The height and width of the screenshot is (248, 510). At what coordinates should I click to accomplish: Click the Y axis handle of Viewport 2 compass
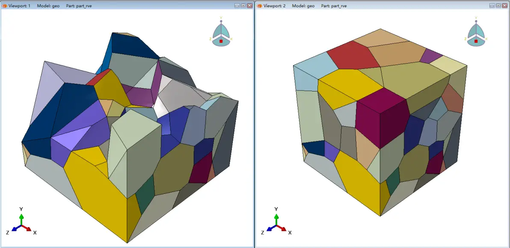[x=476, y=21]
